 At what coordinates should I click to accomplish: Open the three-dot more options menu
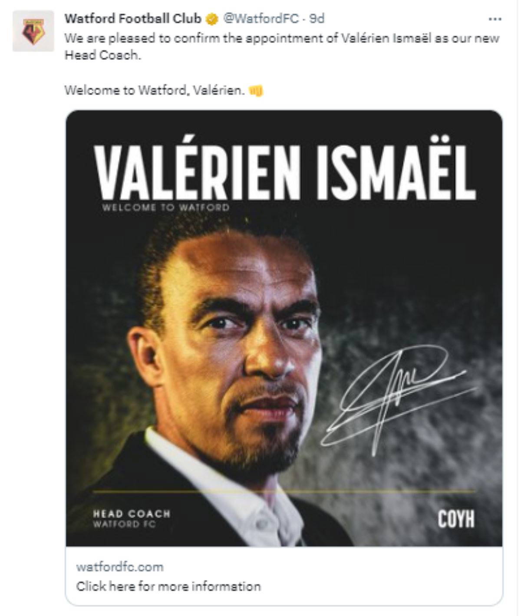(495, 19)
